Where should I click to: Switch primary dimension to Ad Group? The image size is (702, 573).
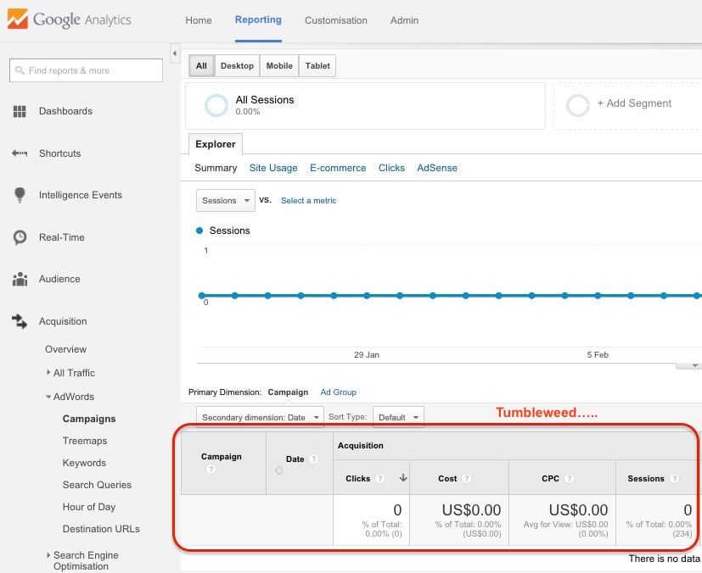pyautogui.click(x=339, y=392)
